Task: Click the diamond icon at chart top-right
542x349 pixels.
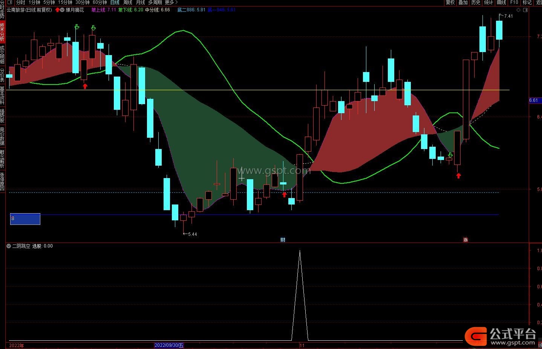Action: point(518,10)
